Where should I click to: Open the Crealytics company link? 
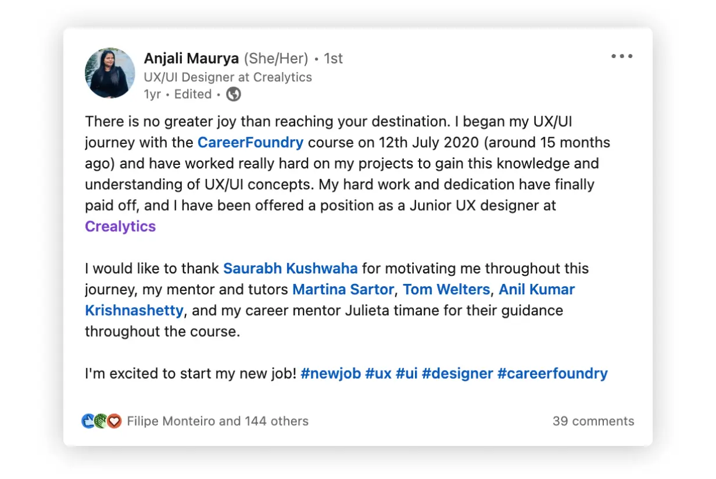[120, 226]
